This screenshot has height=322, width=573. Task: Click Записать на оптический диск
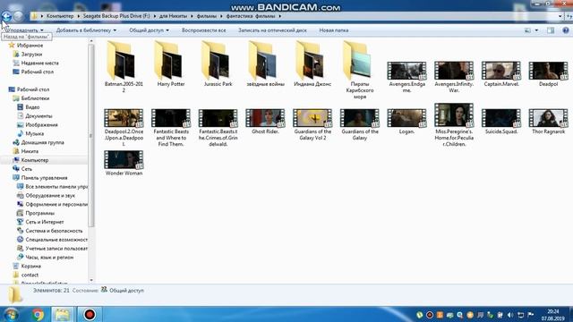click(x=272, y=30)
